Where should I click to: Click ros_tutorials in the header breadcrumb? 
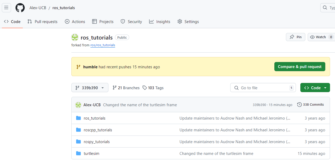tap(64, 8)
